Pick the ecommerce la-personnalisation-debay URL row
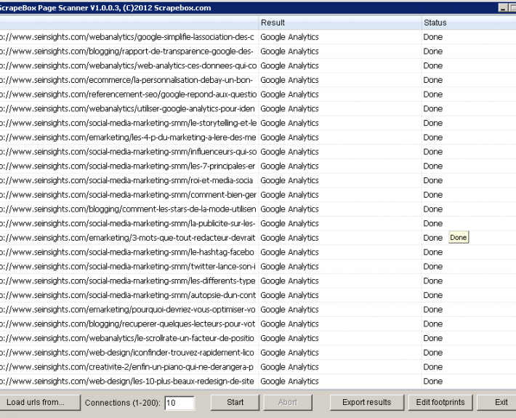The image size is (516, 418). [127, 80]
